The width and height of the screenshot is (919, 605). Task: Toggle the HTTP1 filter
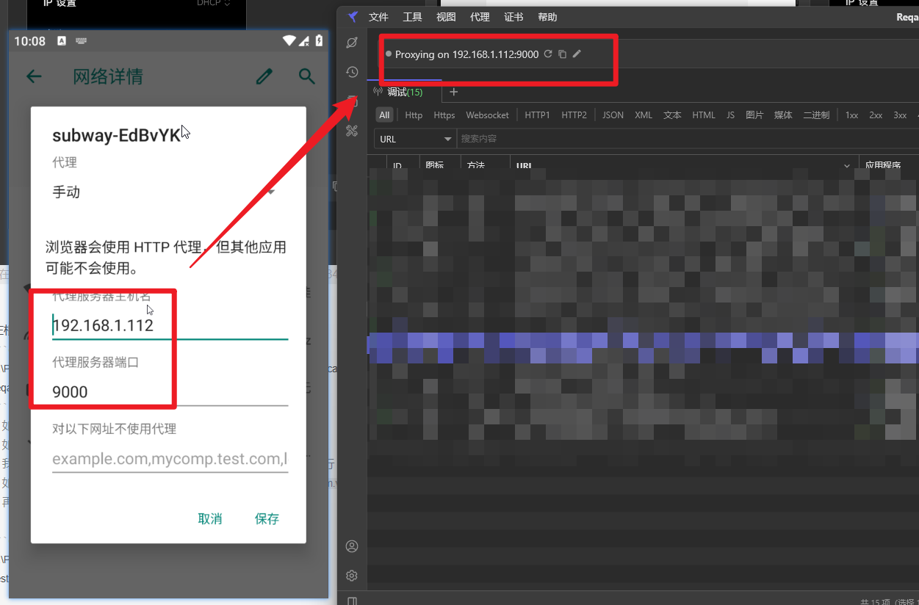point(538,115)
